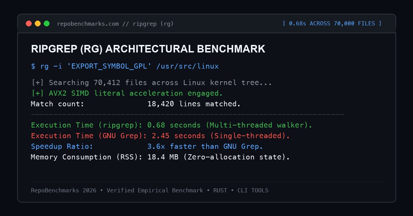Screen dimensions: 413x216
Task: Click the footer text 'RepoBenchmarks 2026 • Verified Empirical Benchmark'
Action: tap(117, 190)
